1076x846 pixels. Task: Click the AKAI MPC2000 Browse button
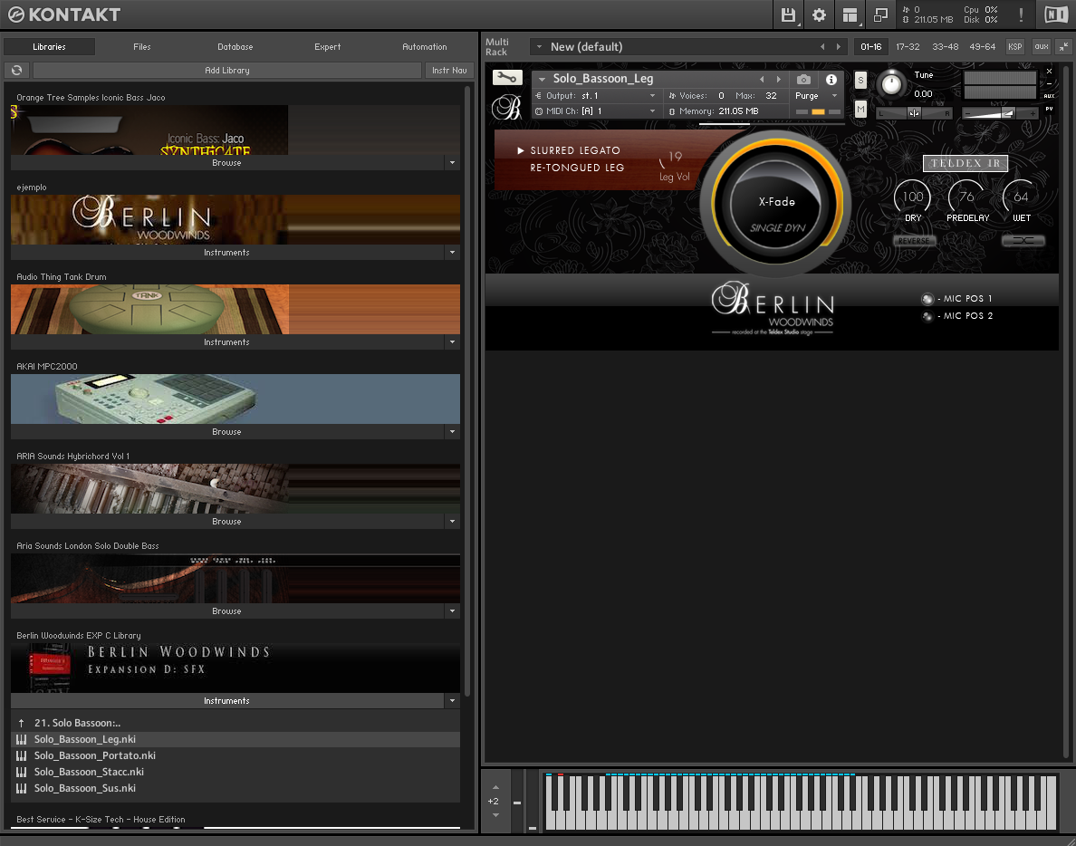coord(226,431)
